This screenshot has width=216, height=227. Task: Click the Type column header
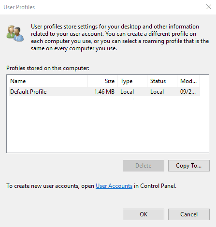pyautogui.click(x=132, y=81)
